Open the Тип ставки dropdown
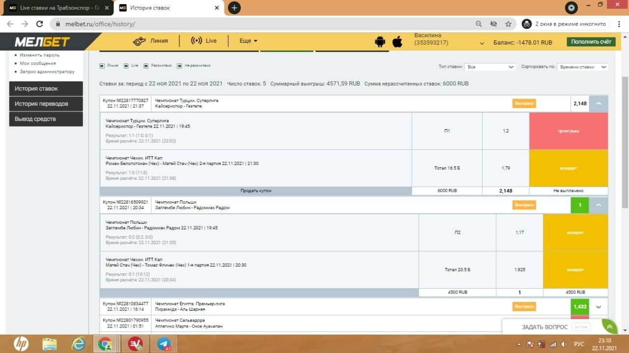 click(489, 67)
